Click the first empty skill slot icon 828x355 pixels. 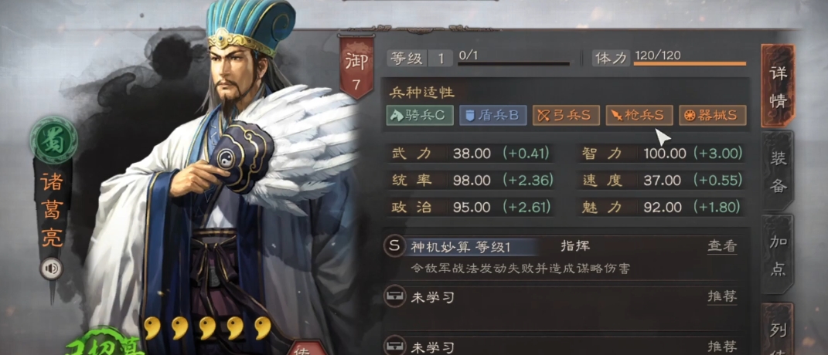394,297
